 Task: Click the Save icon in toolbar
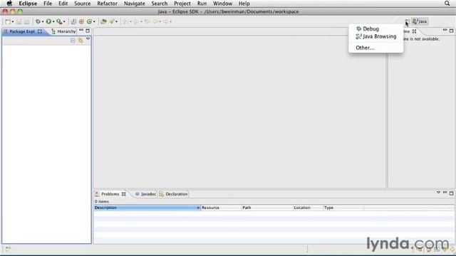pyautogui.click(x=19, y=21)
